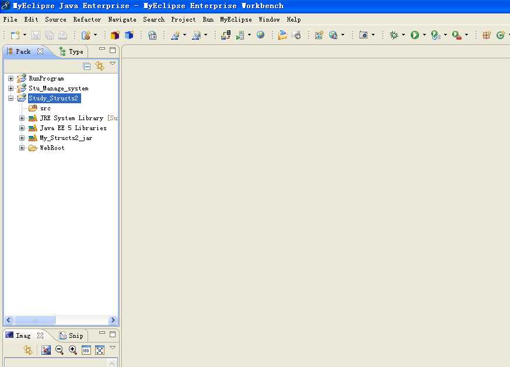The image size is (510, 367).
Task: Toggle link with selection in image preview
Action: [x=28, y=350]
